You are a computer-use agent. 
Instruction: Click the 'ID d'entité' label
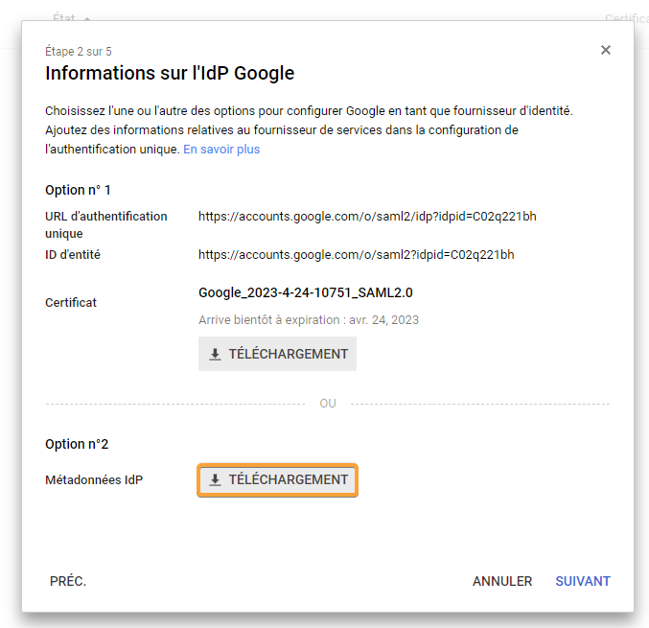[73, 255]
